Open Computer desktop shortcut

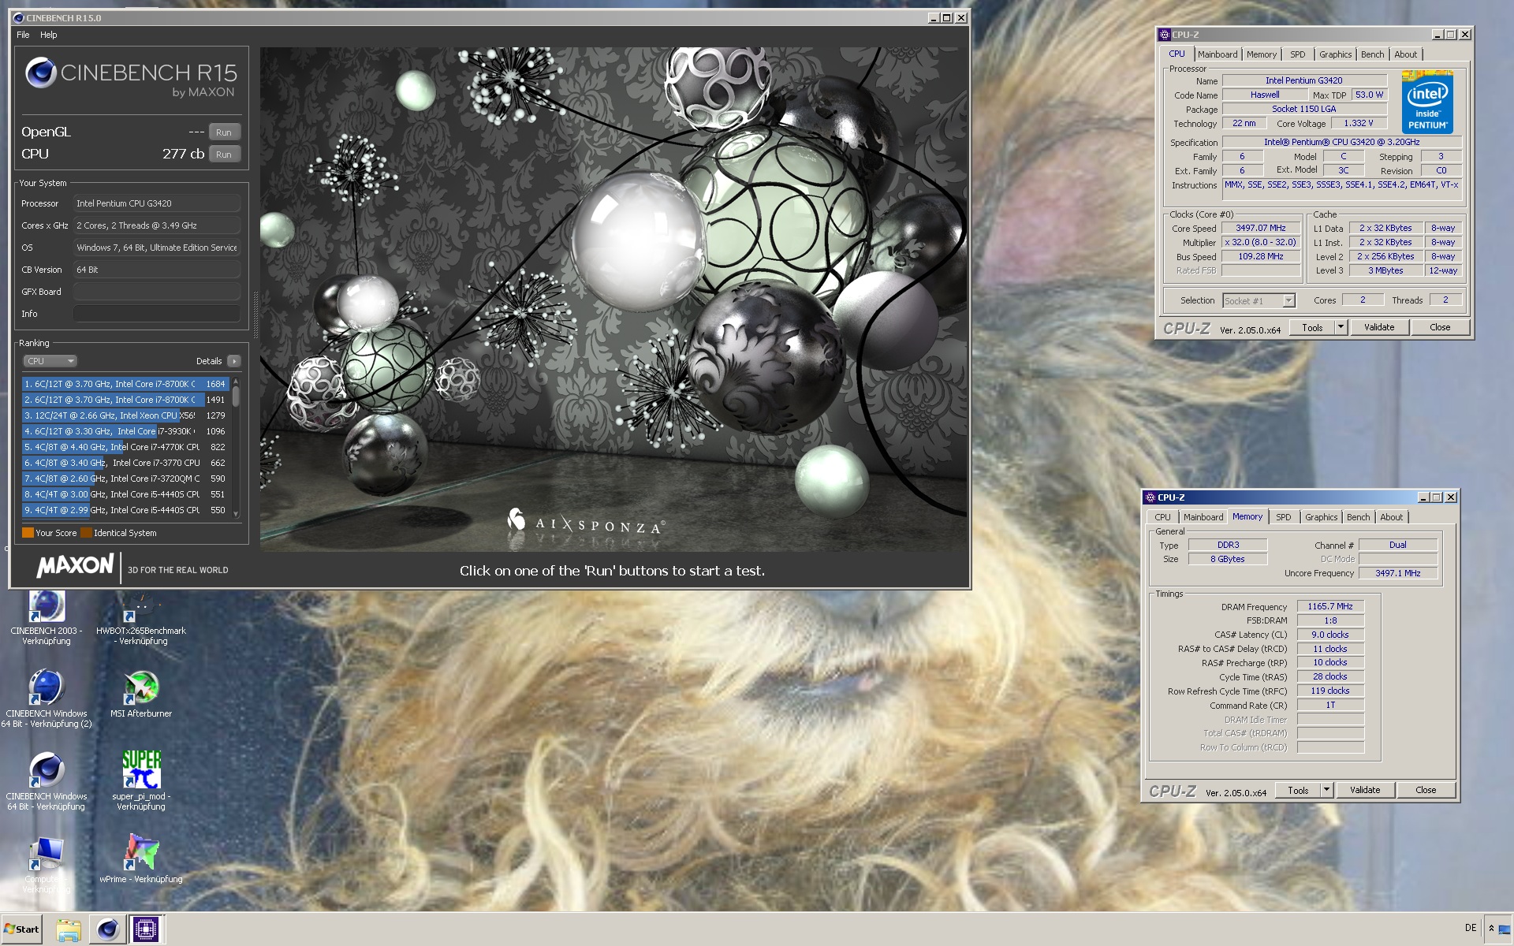(x=47, y=865)
